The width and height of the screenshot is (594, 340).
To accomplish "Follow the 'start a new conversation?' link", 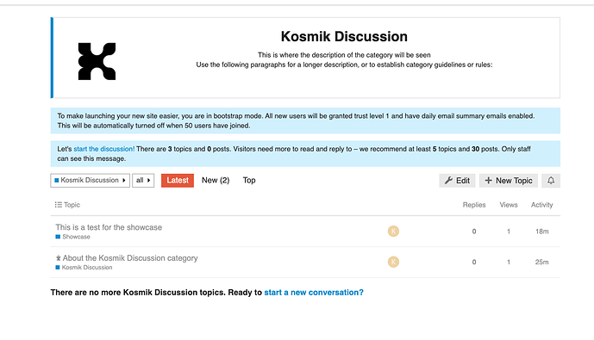I will (314, 293).
